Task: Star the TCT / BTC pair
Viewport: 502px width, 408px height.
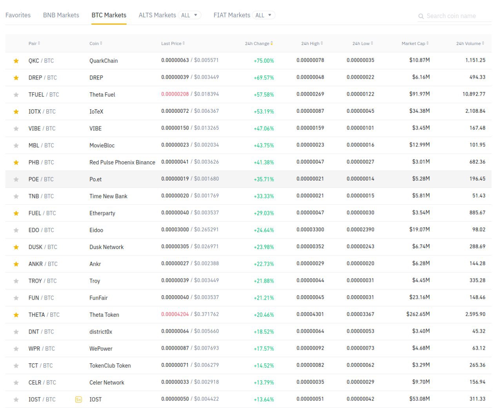Action: pos(16,366)
